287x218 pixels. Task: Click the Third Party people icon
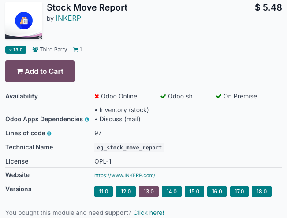(35, 49)
